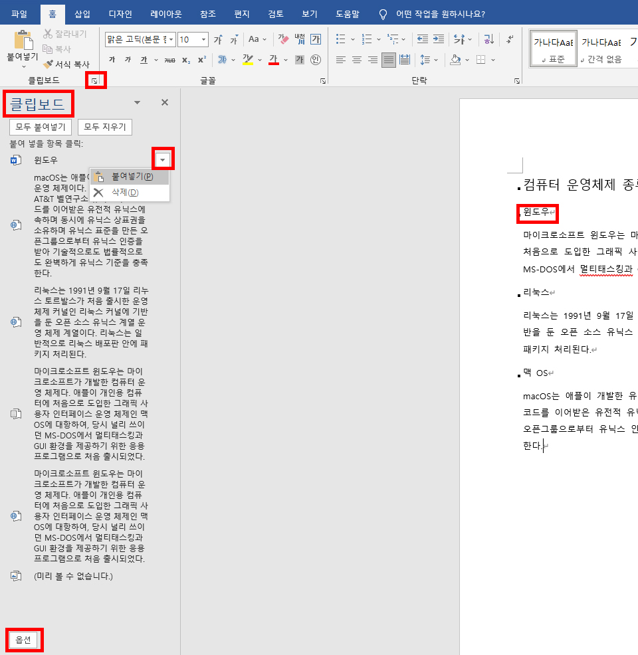This screenshot has width=638, height=655.
Task: Expand the bullet list dropdown arrow
Action: (353, 39)
